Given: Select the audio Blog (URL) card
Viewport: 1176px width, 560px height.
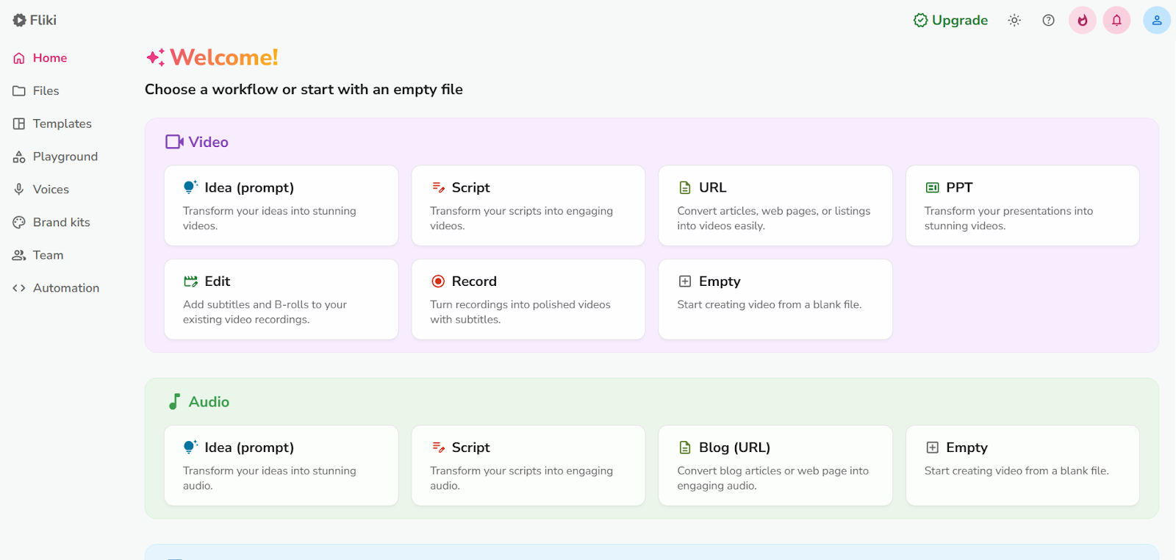Looking at the screenshot, I should pos(775,465).
